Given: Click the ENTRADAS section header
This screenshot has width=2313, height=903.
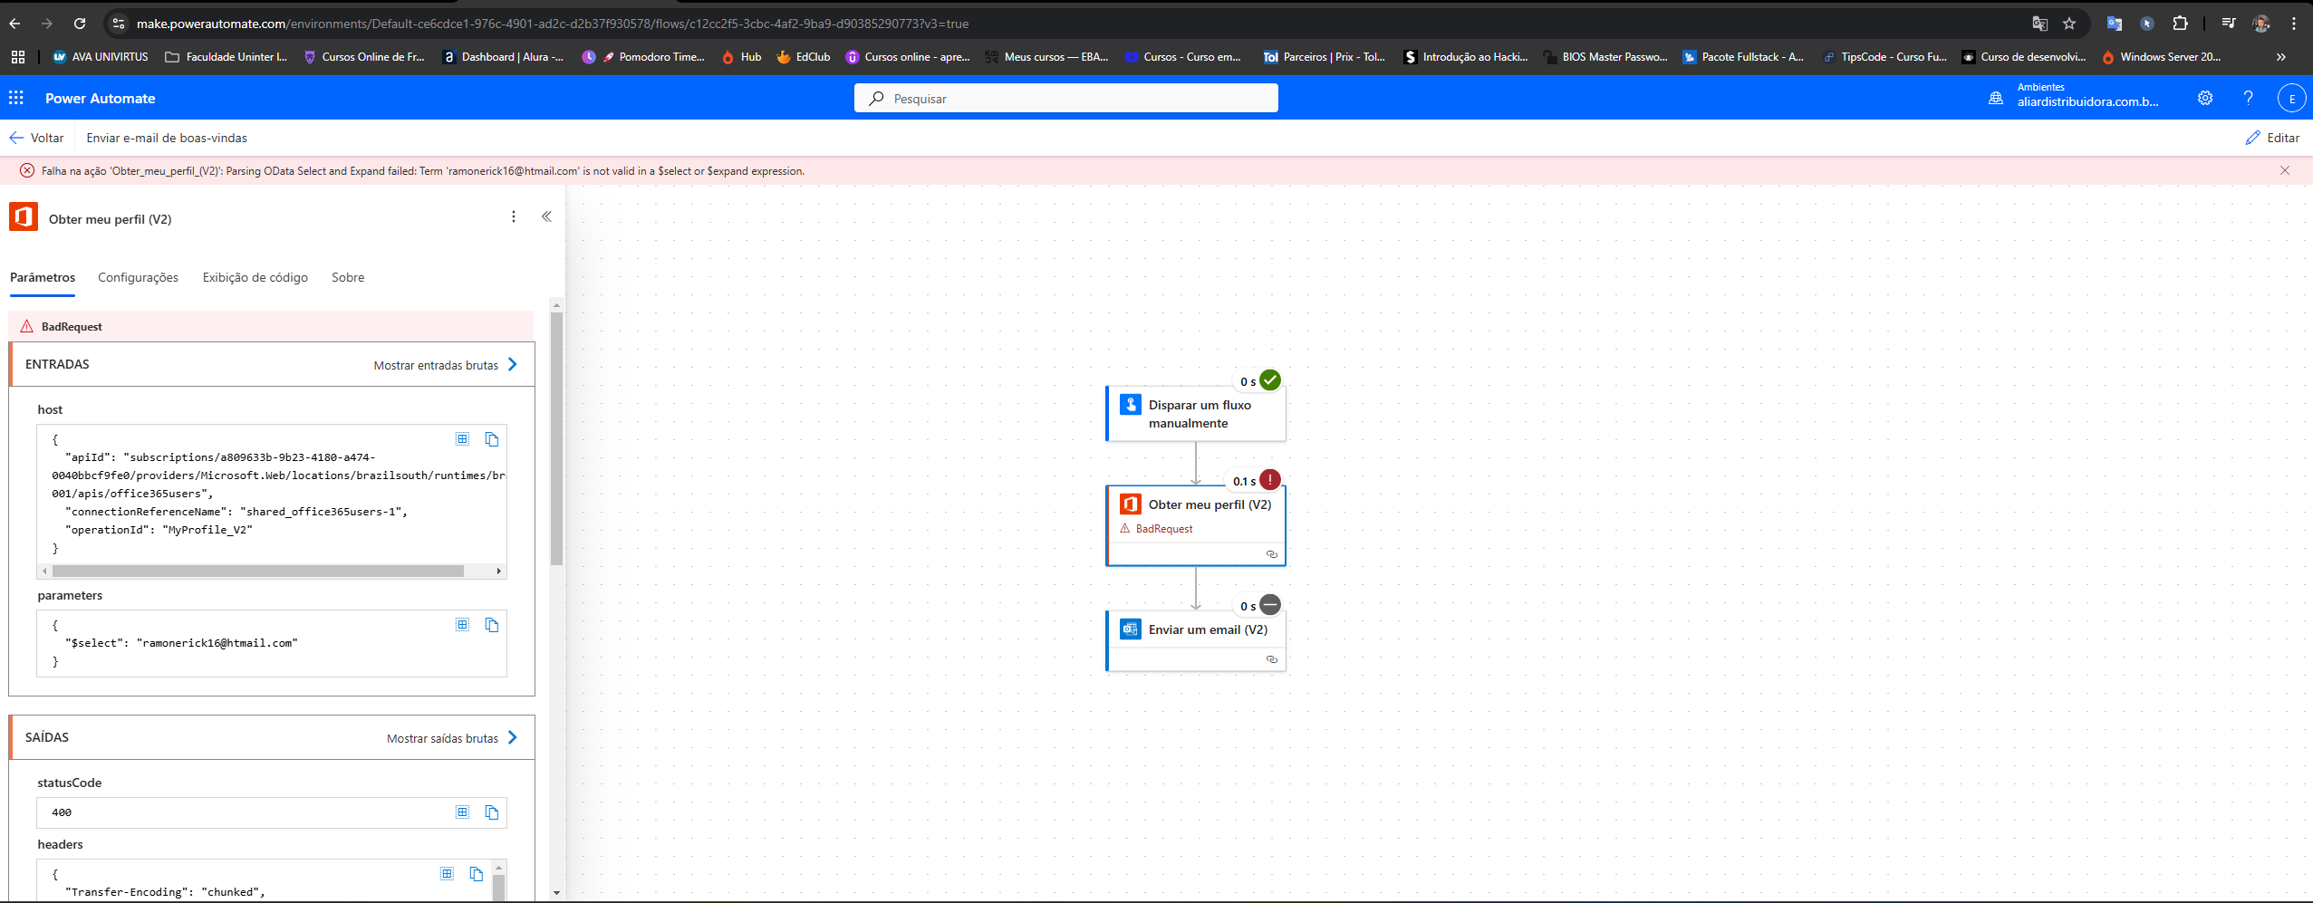Looking at the screenshot, I should pyautogui.click(x=272, y=364).
